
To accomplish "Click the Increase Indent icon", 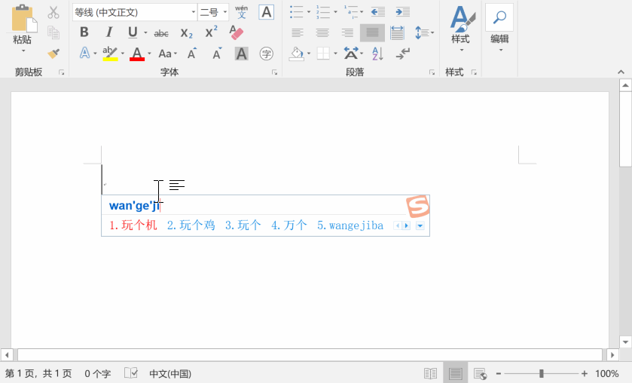I will click(403, 12).
